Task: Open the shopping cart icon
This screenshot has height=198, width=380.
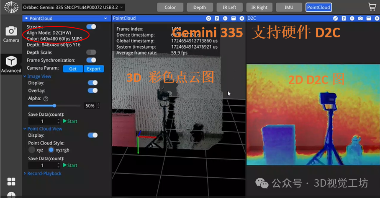Action: [372, 7]
